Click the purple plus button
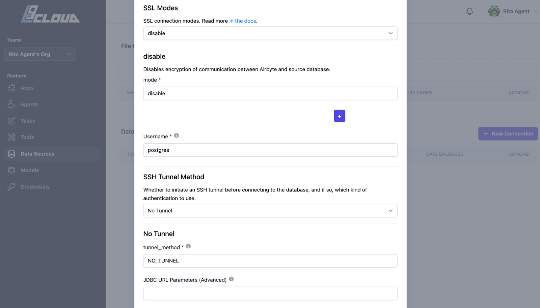The height and width of the screenshot is (308, 540). click(x=339, y=116)
